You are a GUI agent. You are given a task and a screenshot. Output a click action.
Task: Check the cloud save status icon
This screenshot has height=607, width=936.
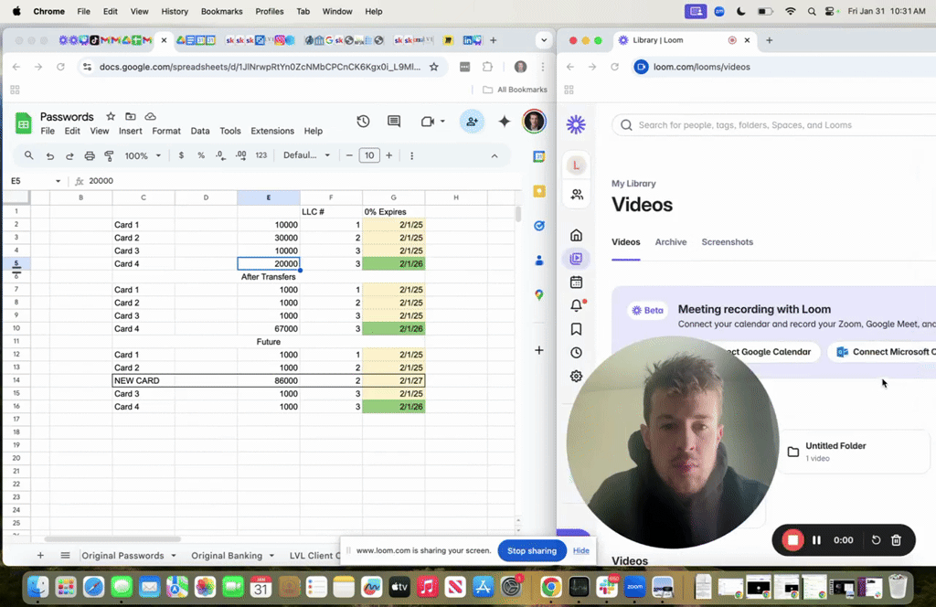click(x=151, y=116)
